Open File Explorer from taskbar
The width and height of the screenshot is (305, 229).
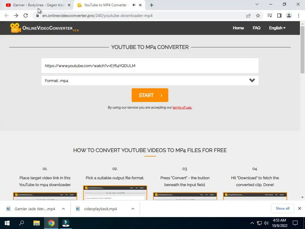tap(36, 223)
